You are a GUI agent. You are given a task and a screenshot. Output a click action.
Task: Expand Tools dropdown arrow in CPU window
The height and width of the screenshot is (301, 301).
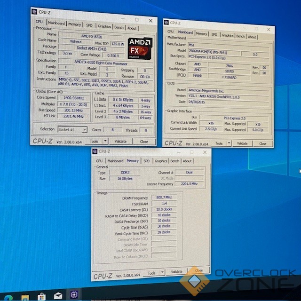pos(105,141)
